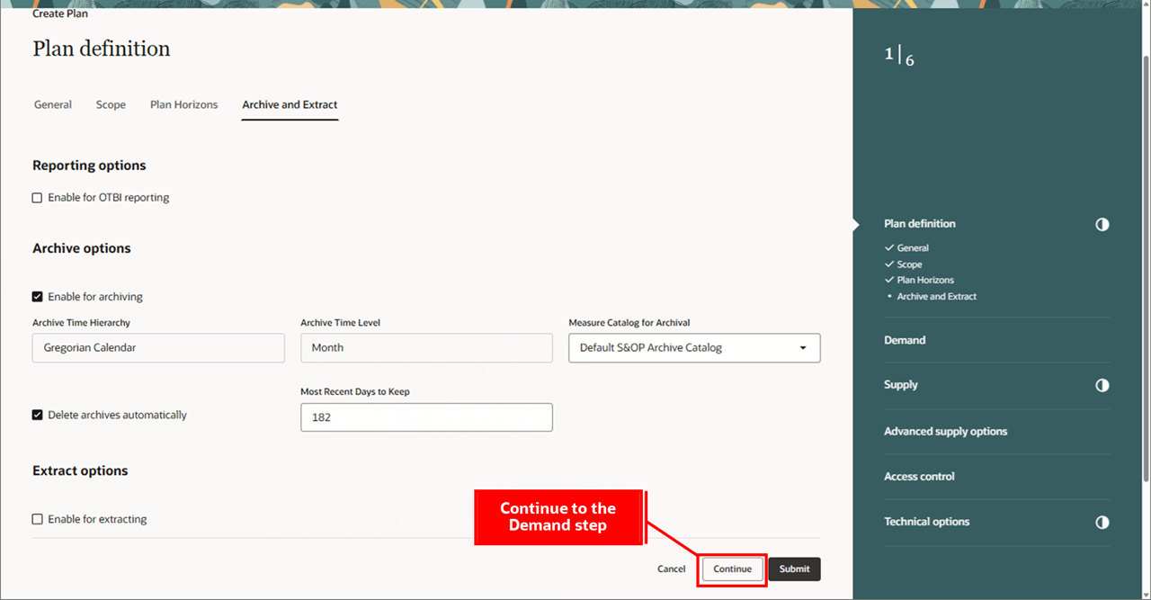1151x600 pixels.
Task: Go to the Demand step in sidebar
Action: click(x=905, y=340)
